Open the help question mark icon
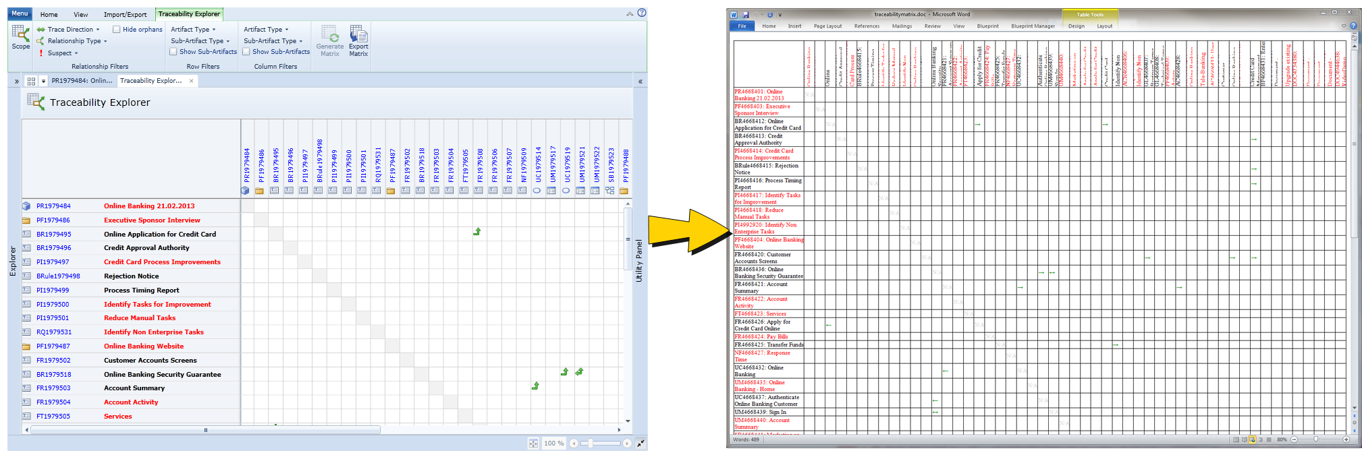 642,13
